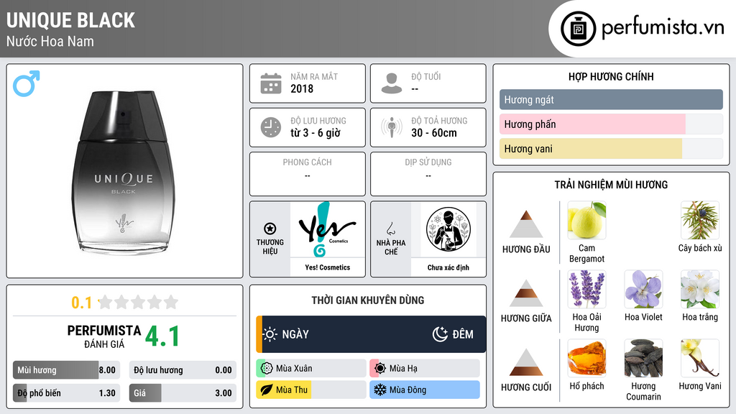The height and width of the screenshot is (414, 736).
Task: Click the sun icon next to Ngày
Action: [x=270, y=334]
